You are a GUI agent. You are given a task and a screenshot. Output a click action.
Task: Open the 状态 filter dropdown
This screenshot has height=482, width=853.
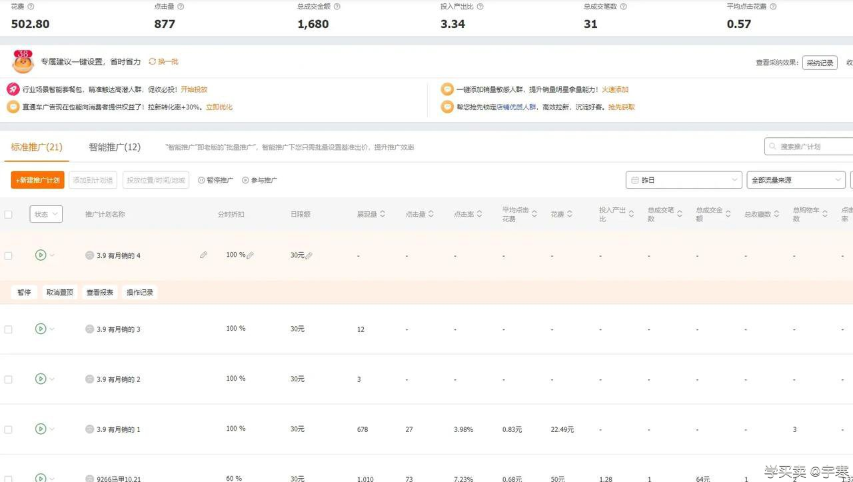[46, 214]
